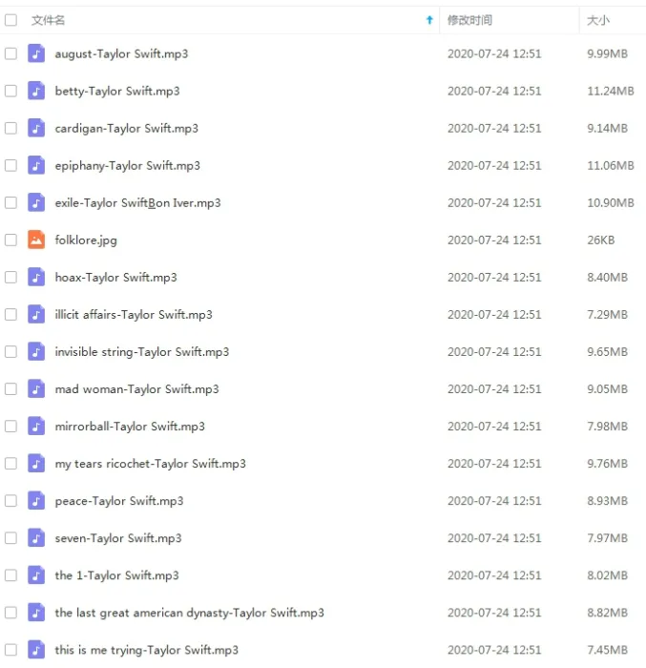
Task: Check the box for mad woman-Taylor Swift.mp3
Action: [11, 389]
